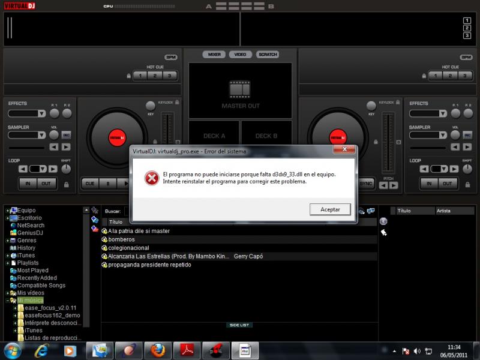Collapse the Mi música tree node
Image resolution: width=480 pixels, height=360 pixels.
(x=7, y=301)
